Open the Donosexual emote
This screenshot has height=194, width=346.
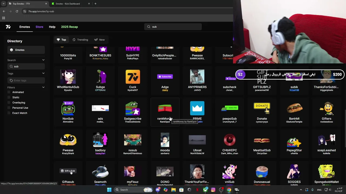(x=262, y=173)
